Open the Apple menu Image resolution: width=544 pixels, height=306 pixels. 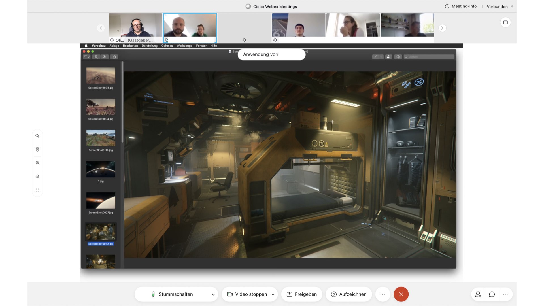coord(86,46)
